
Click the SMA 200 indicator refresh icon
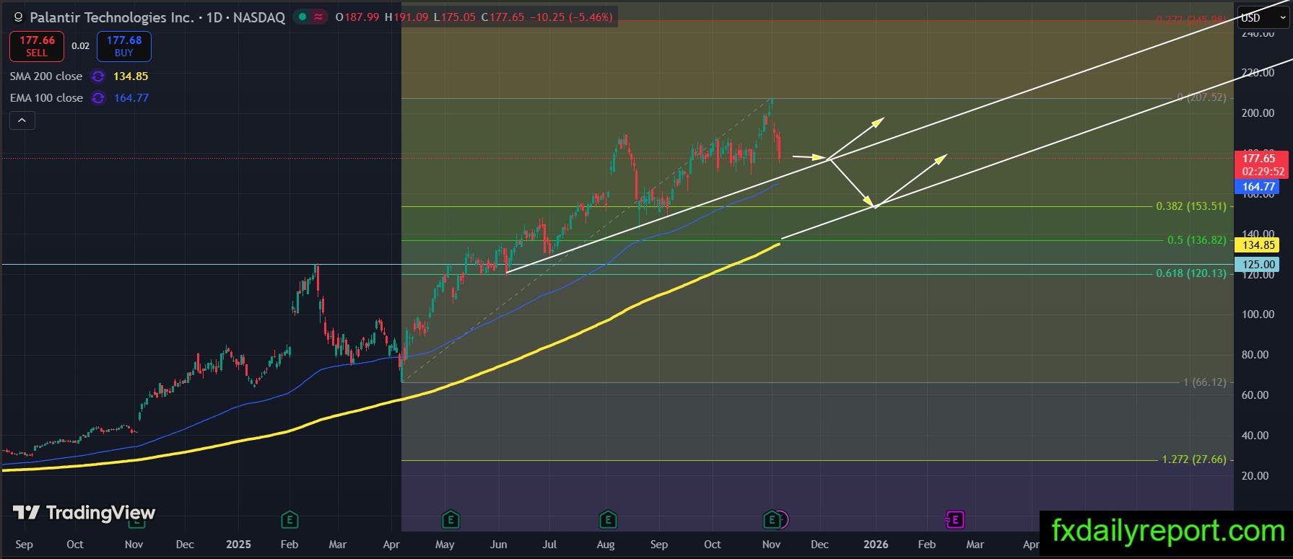[x=98, y=76]
